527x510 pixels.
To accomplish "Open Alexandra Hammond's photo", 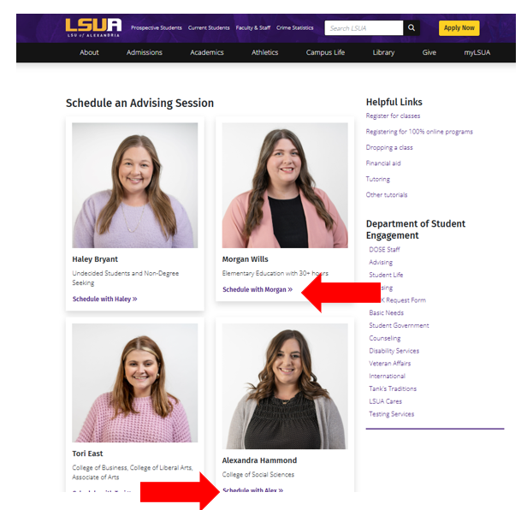I will click(285, 386).
